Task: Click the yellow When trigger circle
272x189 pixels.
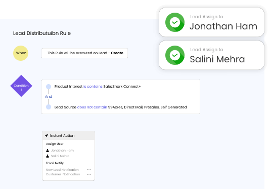Action: point(21,53)
